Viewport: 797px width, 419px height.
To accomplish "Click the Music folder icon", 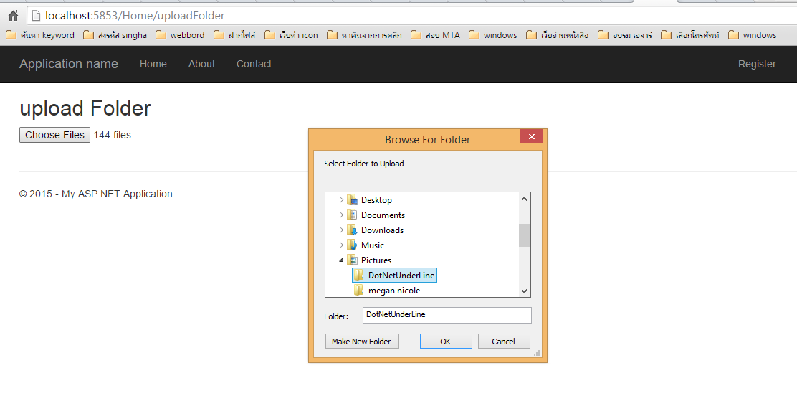I will 352,245.
